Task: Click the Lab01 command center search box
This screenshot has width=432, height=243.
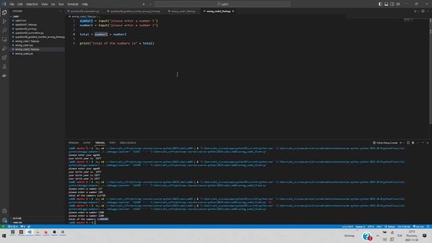Action: (x=223, y=4)
